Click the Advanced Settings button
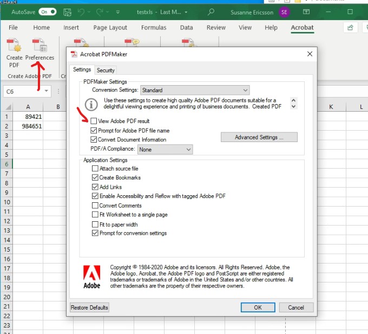Screen dimensions: 368x334 click(x=259, y=137)
